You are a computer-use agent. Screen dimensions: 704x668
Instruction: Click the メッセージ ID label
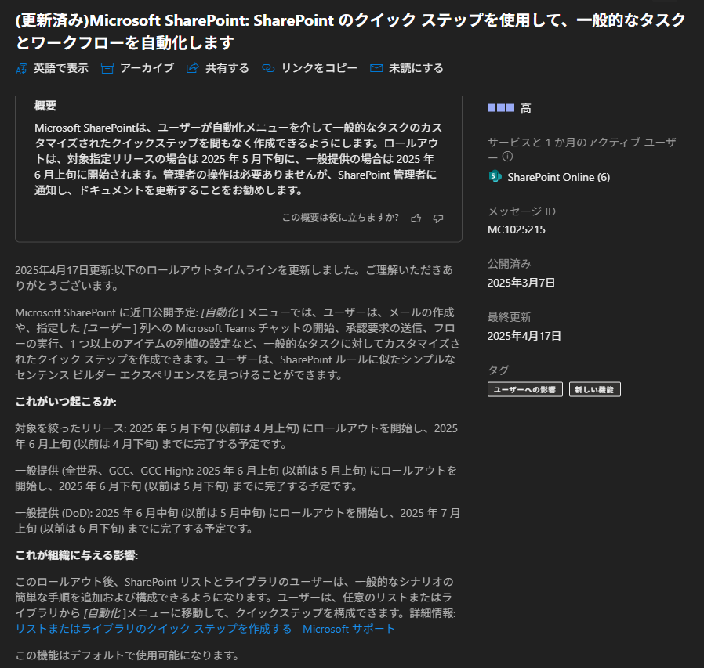521,211
